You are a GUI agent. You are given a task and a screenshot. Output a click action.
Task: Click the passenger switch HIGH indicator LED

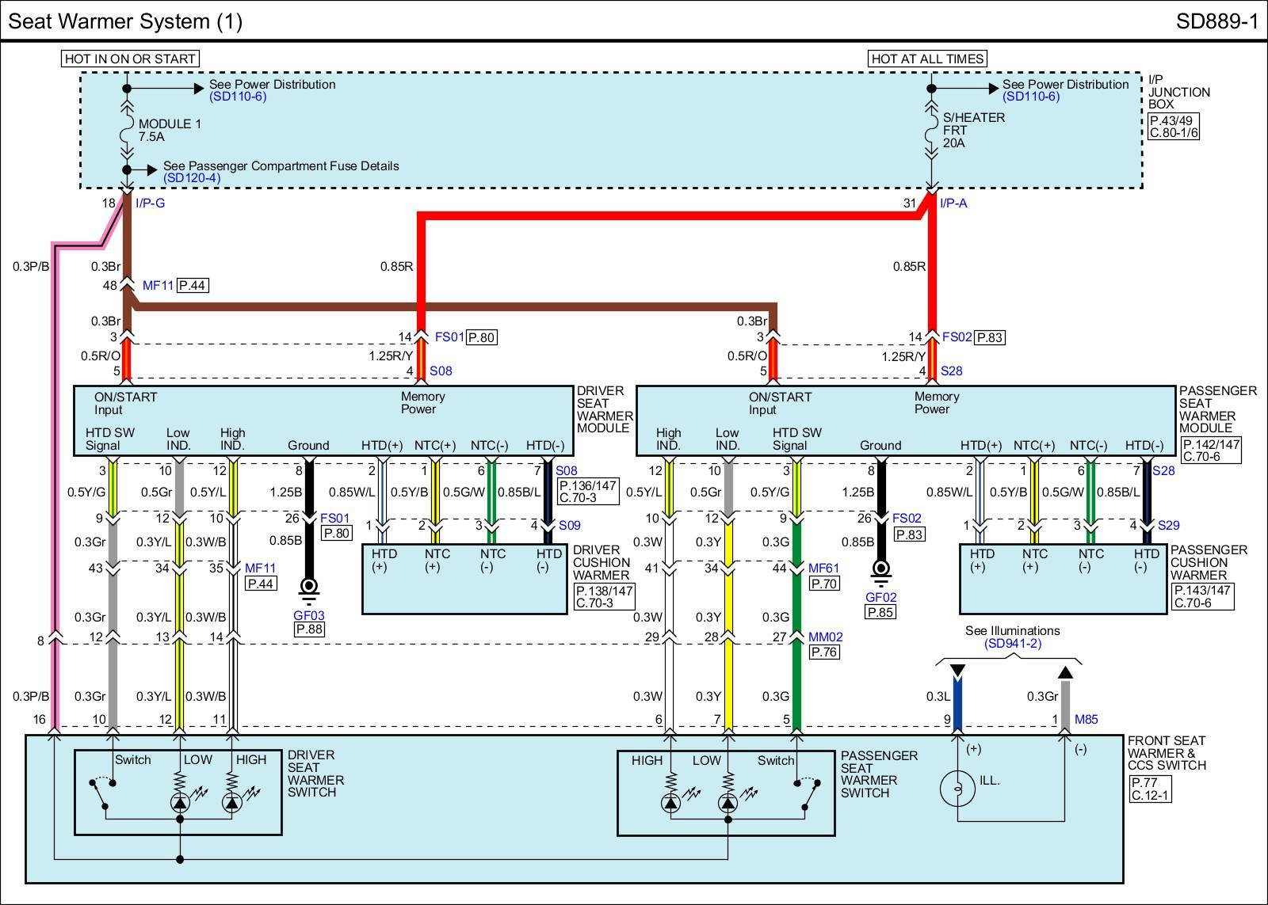(670, 803)
